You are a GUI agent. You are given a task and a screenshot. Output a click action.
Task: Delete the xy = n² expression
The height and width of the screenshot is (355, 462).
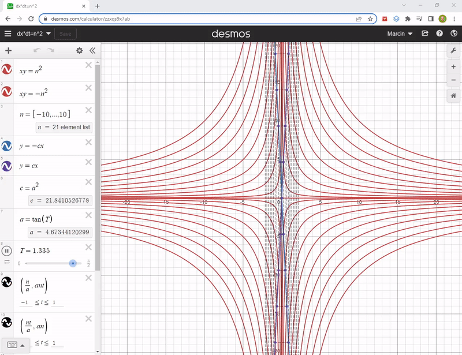89,65
